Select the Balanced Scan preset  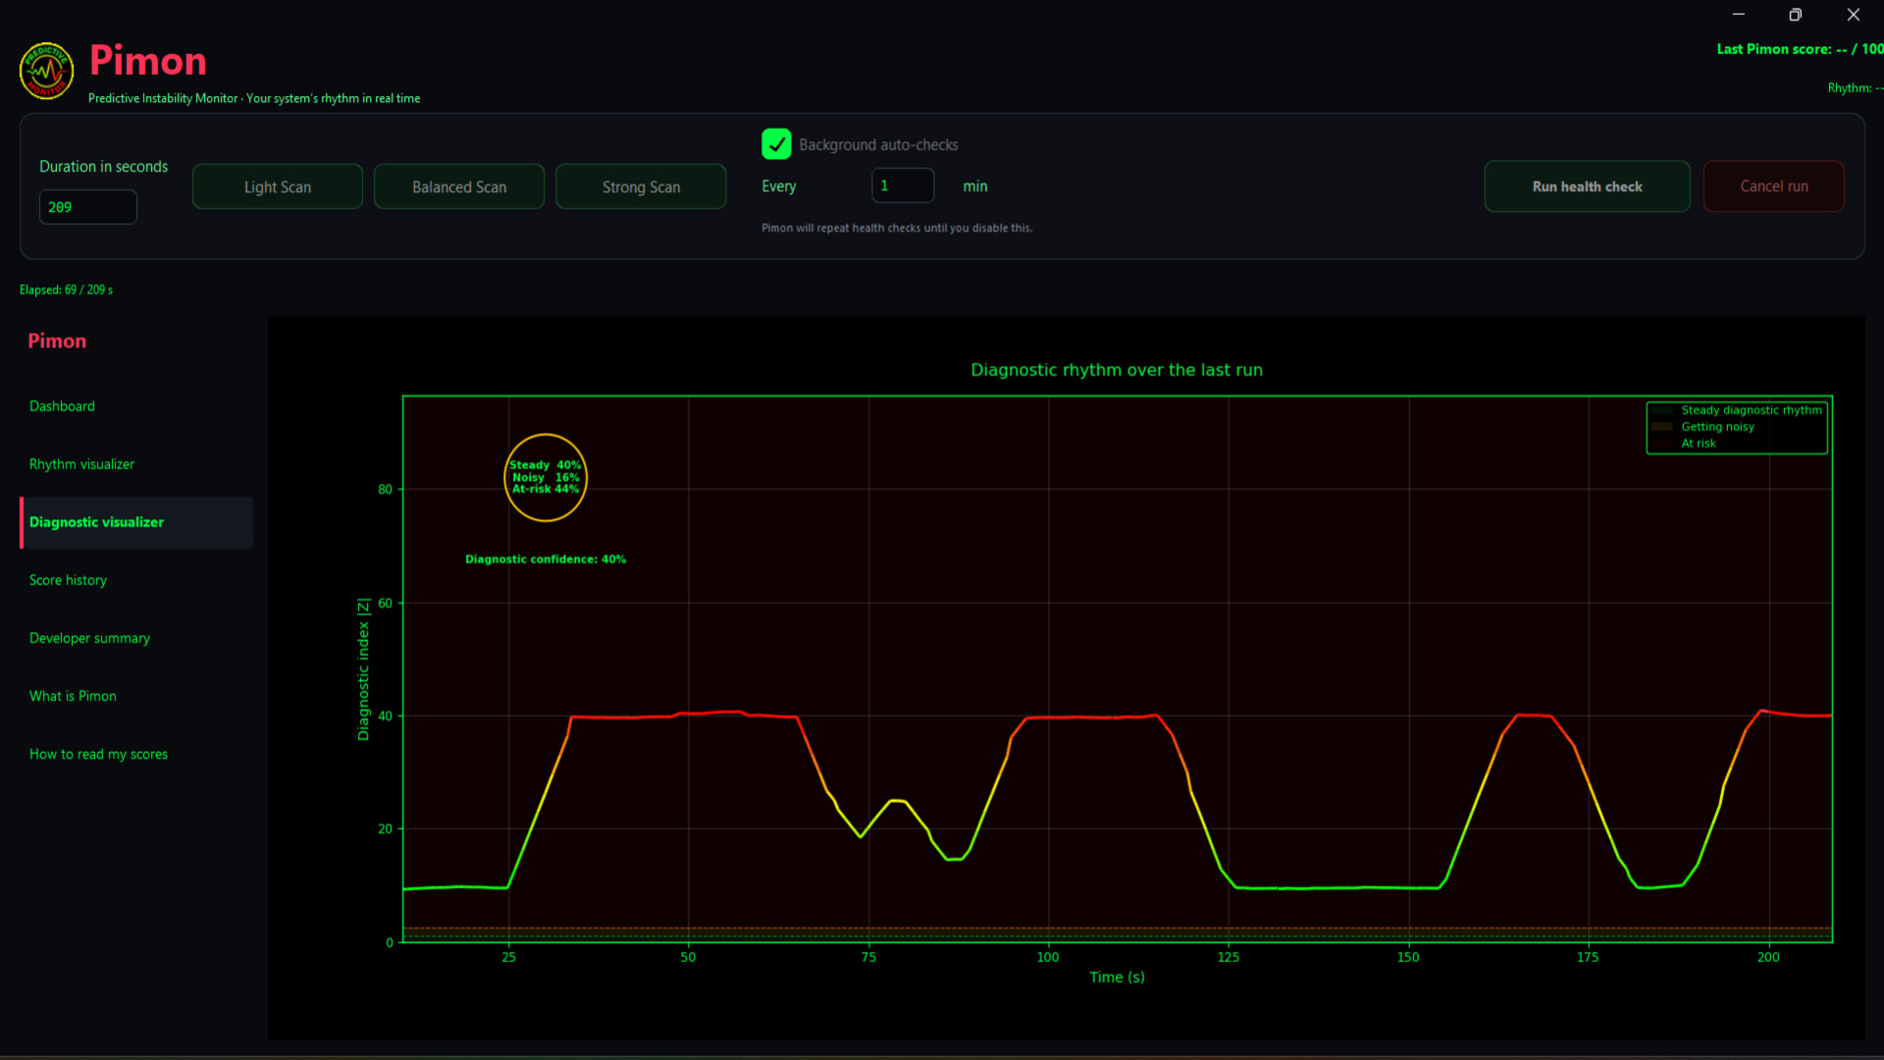(x=459, y=186)
